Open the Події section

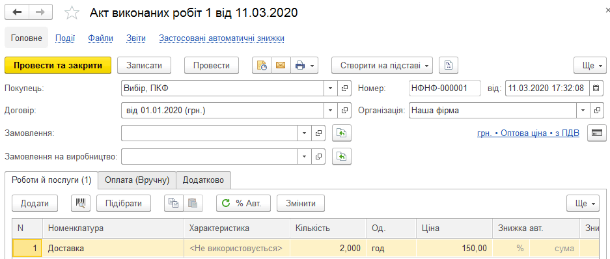point(65,38)
